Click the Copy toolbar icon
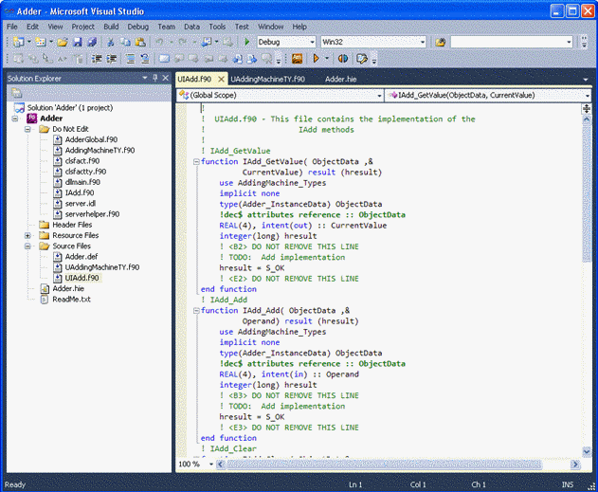598x492 pixels. coord(125,42)
